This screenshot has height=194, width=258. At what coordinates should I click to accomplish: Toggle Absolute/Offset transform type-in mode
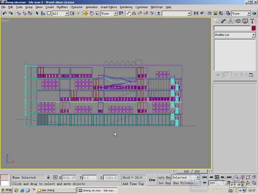[55, 177]
